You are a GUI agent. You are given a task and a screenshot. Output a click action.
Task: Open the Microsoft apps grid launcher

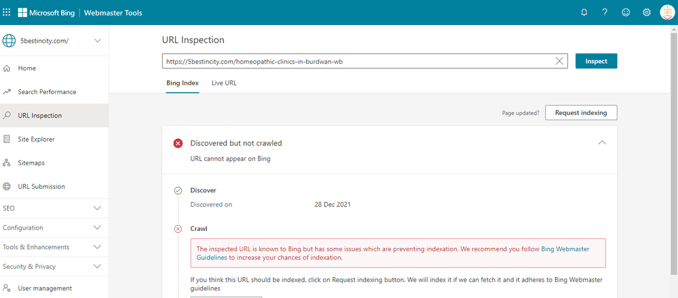pyautogui.click(x=7, y=12)
